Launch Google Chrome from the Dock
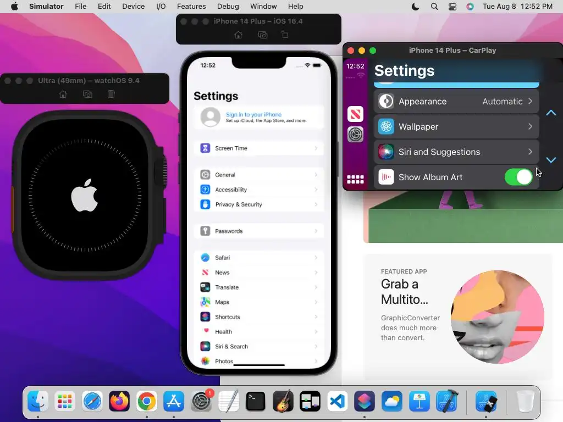This screenshot has height=422, width=563. coord(146,401)
